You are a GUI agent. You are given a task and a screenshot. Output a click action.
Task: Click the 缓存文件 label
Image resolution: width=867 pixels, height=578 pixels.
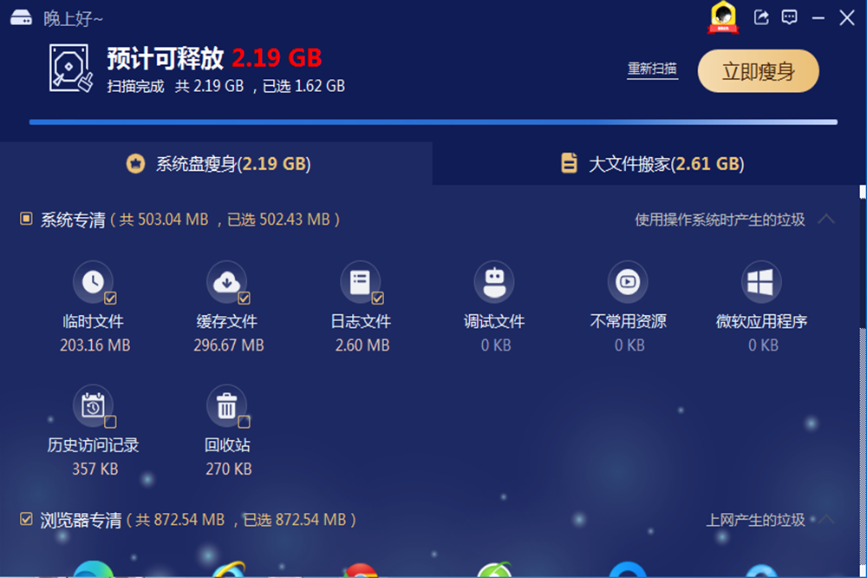click(x=226, y=321)
